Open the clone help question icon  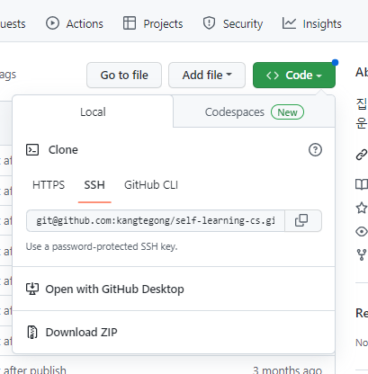[x=315, y=149]
